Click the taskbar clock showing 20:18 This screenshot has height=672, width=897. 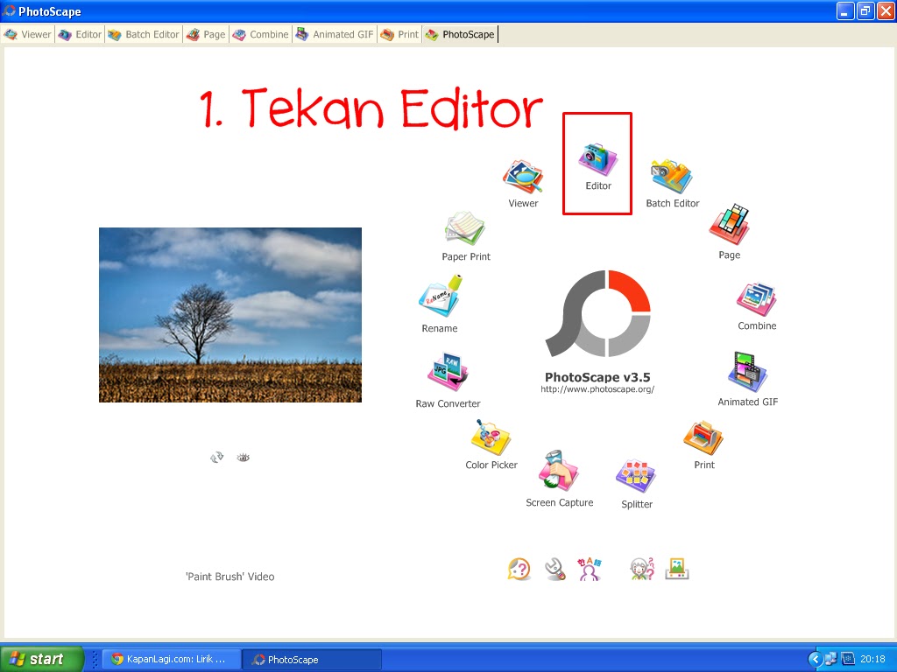pyautogui.click(x=872, y=659)
